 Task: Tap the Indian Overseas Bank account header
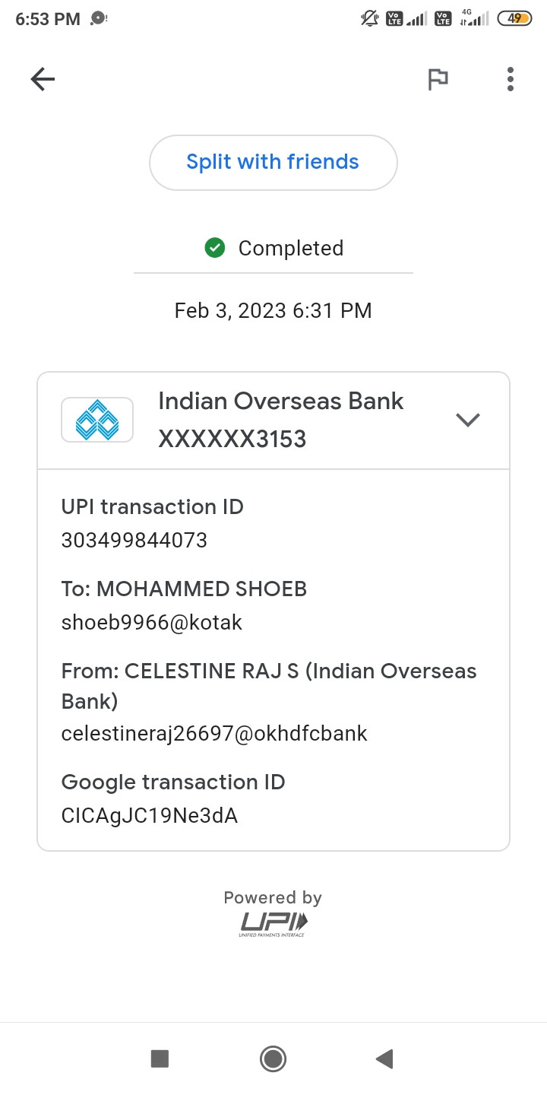(273, 421)
